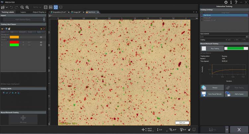Click the zoom out magnifier icon

pos(22,7)
